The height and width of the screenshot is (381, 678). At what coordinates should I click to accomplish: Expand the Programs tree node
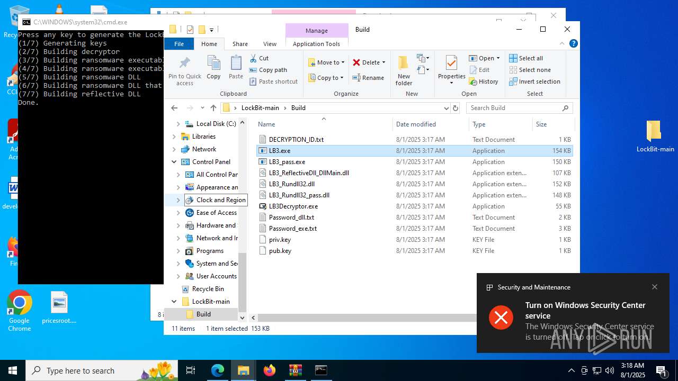[178, 251]
